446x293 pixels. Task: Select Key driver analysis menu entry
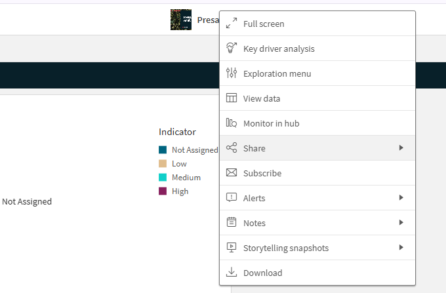279,49
